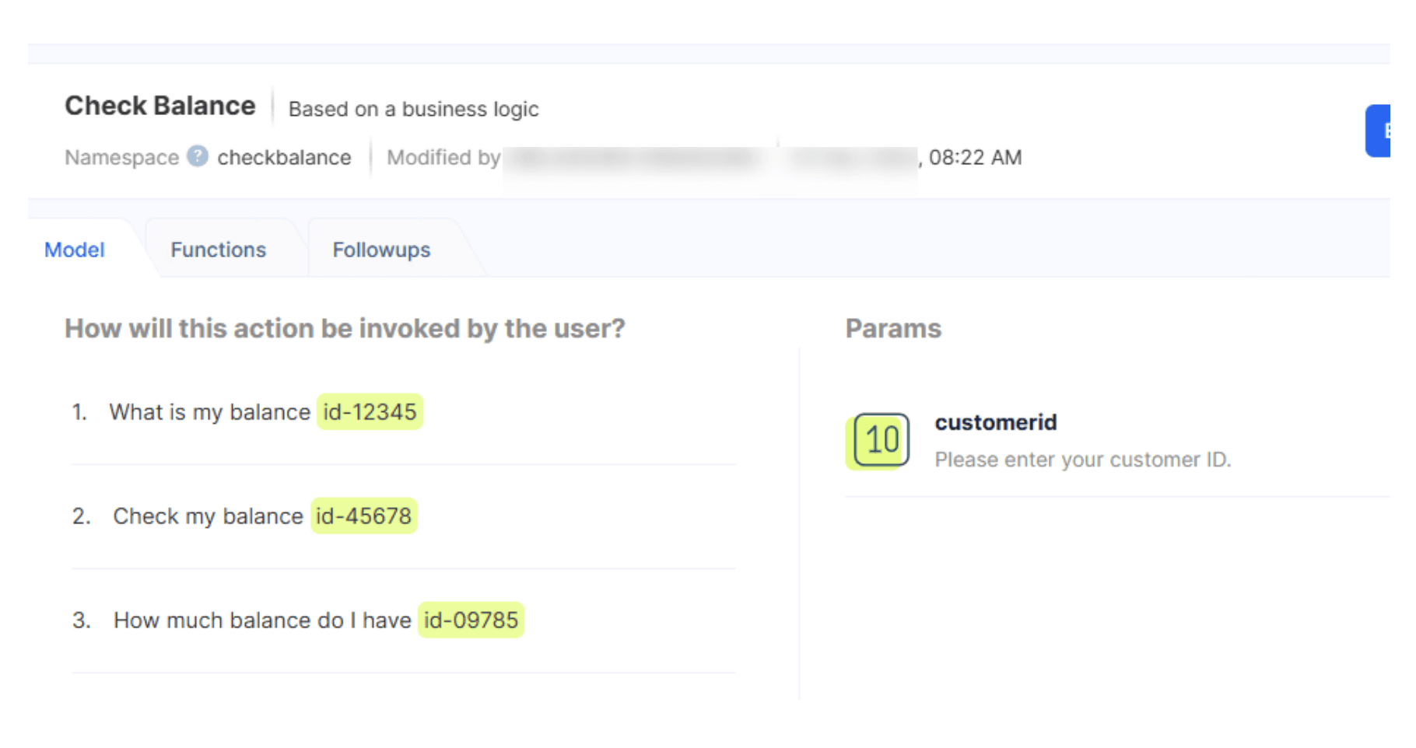Click the "What is my balance" utterance

pyautogui.click(x=209, y=411)
